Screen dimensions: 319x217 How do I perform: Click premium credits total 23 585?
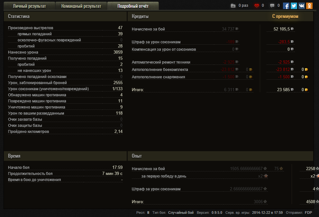click(283, 90)
